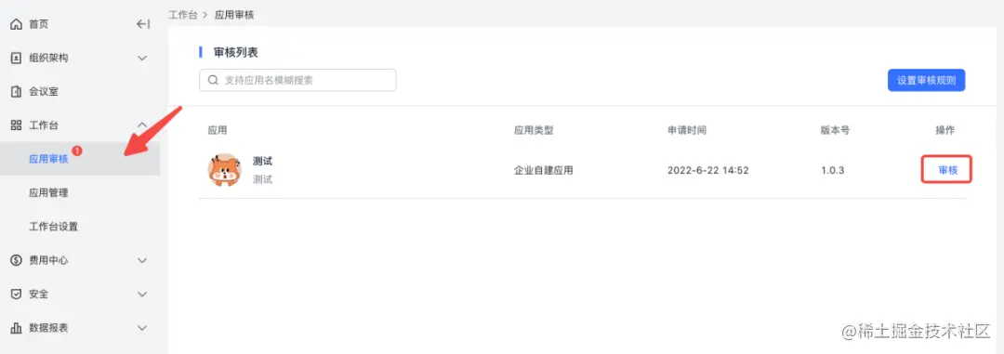Collapse the sidebar with the arrow icon
The width and height of the screenshot is (1004, 354).
tap(143, 24)
